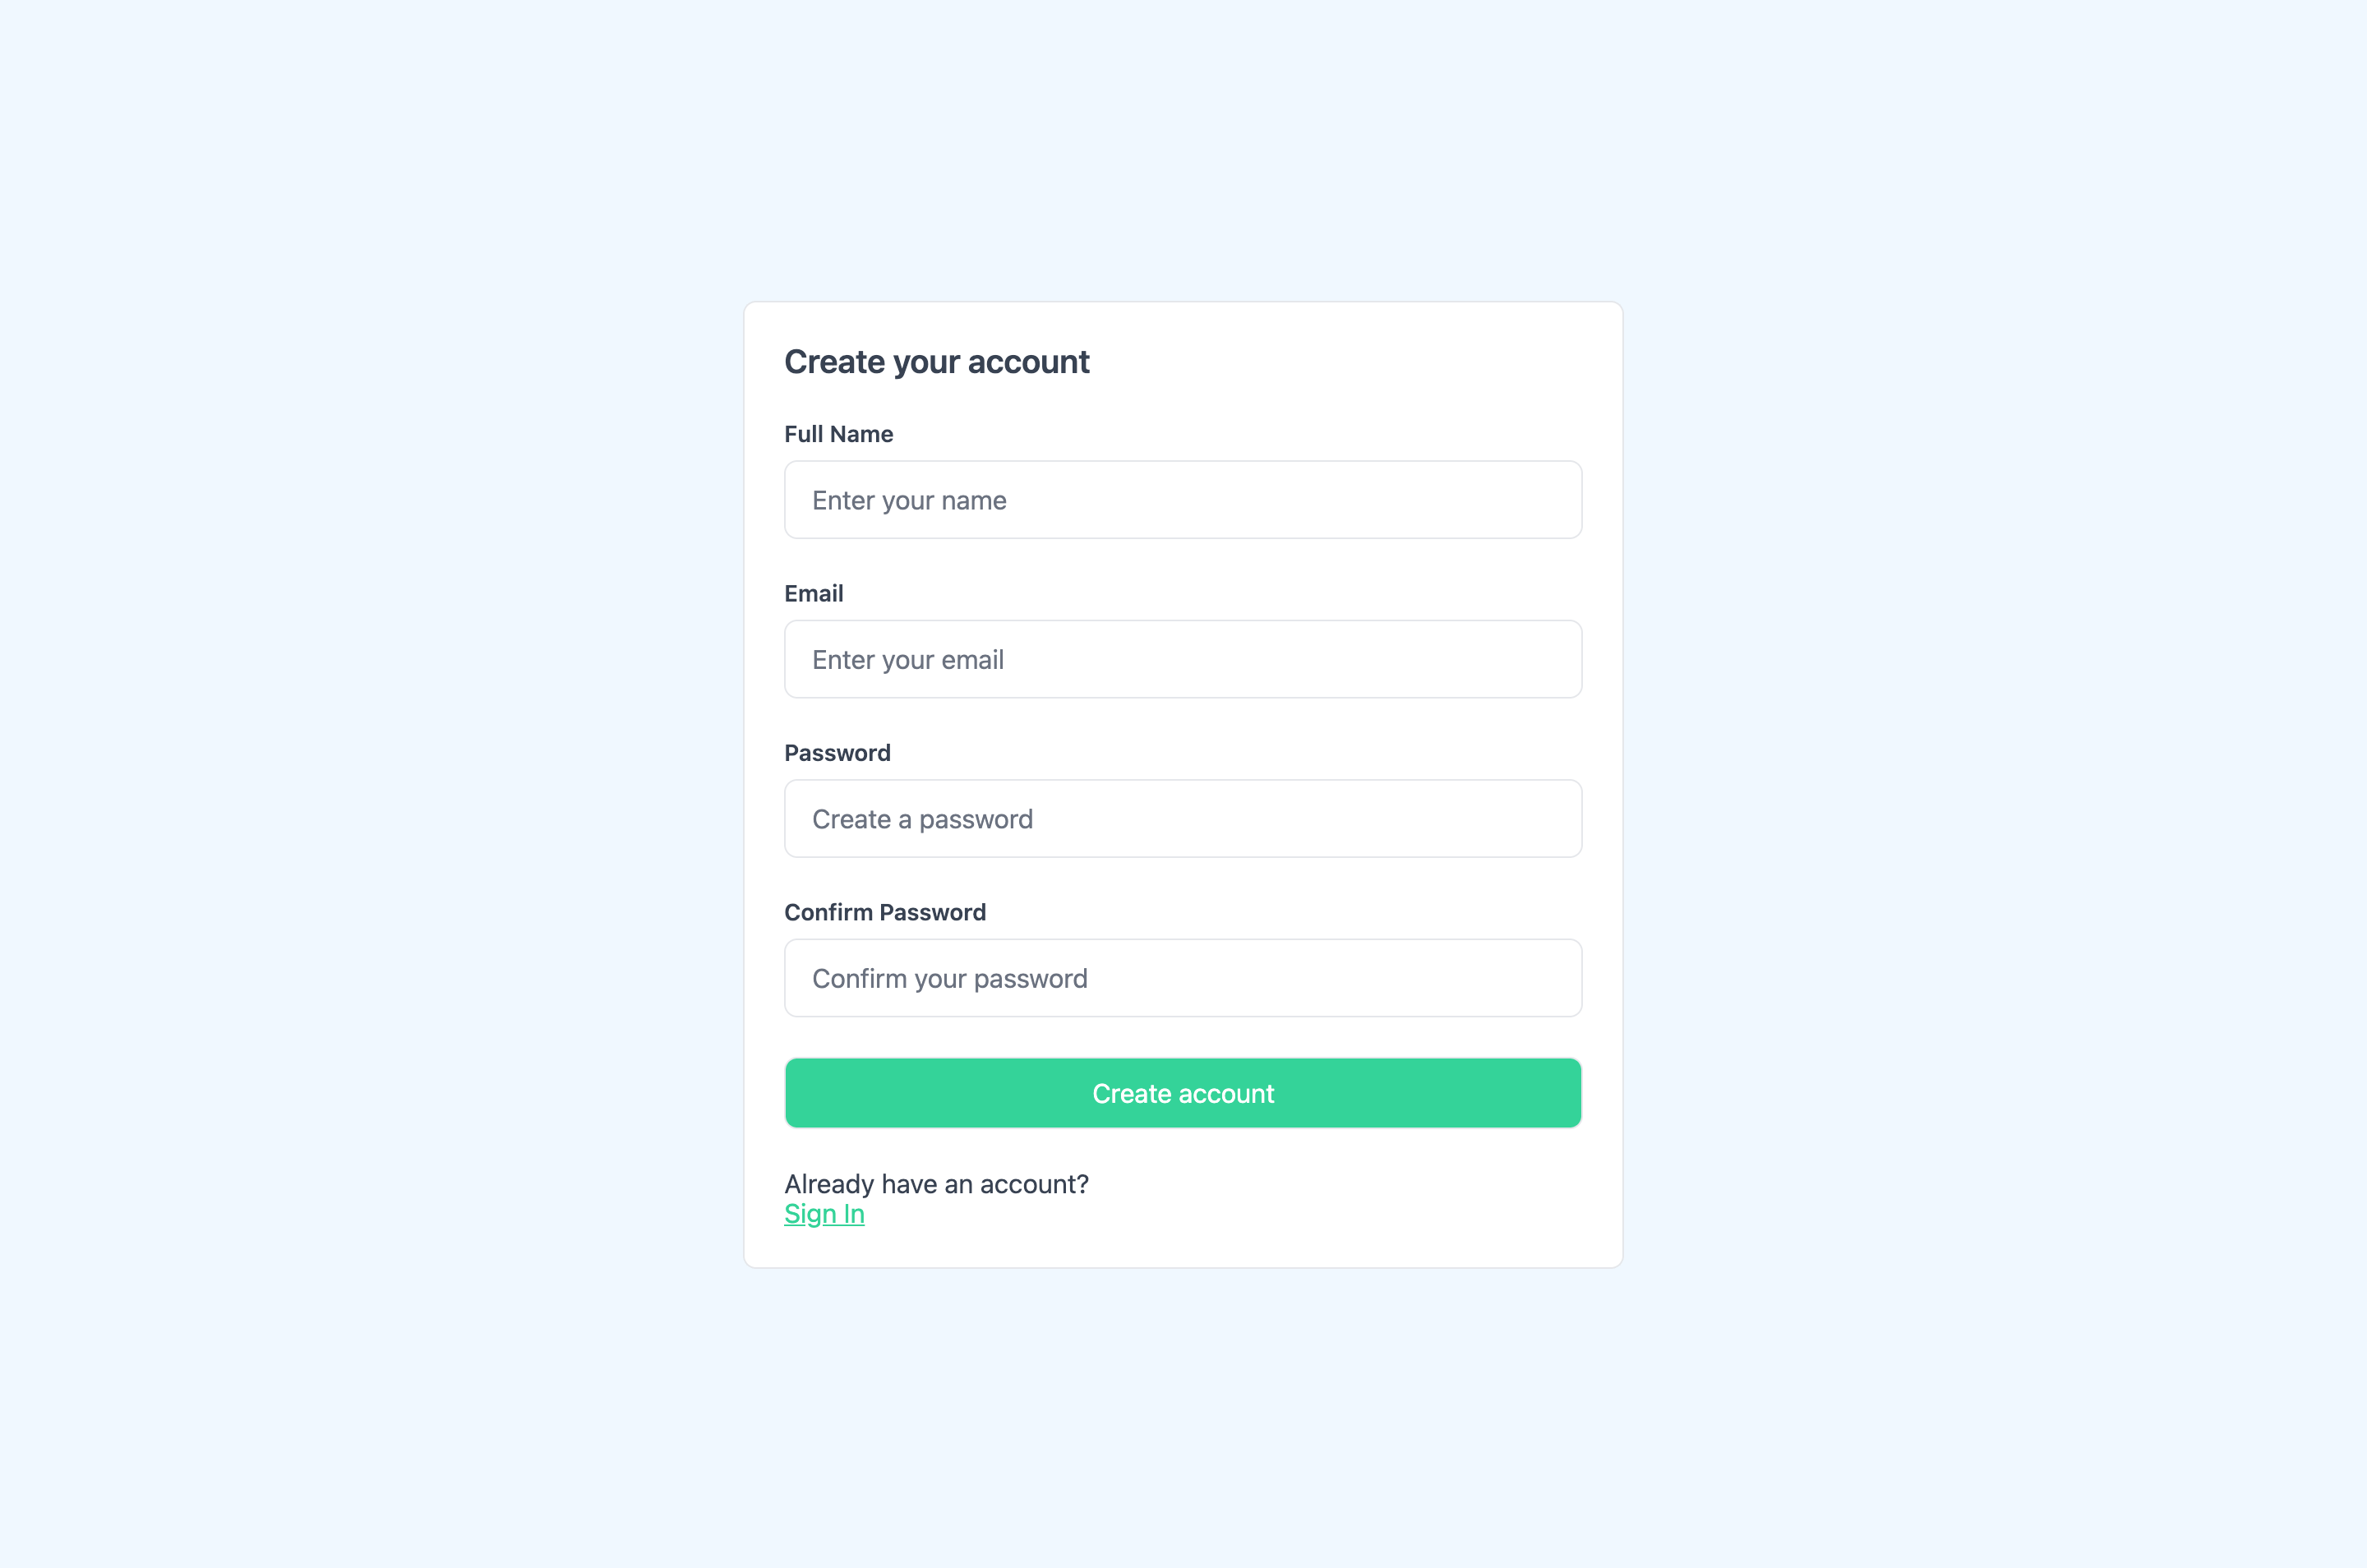2367x1568 pixels.
Task: Click the Email label
Action: pos(813,593)
